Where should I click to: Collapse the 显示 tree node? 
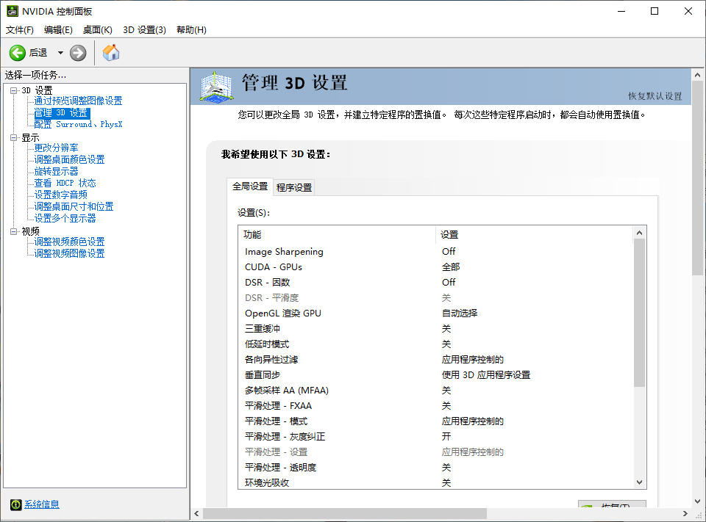[13, 137]
